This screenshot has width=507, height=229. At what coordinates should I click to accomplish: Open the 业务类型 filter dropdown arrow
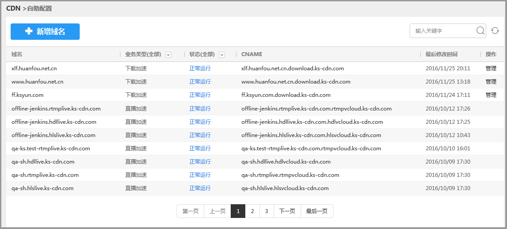pyautogui.click(x=168, y=55)
